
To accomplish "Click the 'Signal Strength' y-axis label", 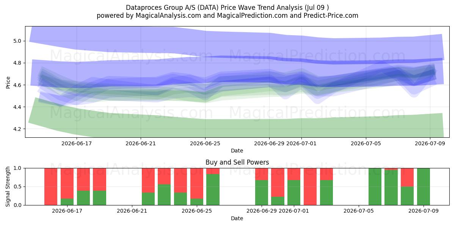I will click(x=8, y=187).
